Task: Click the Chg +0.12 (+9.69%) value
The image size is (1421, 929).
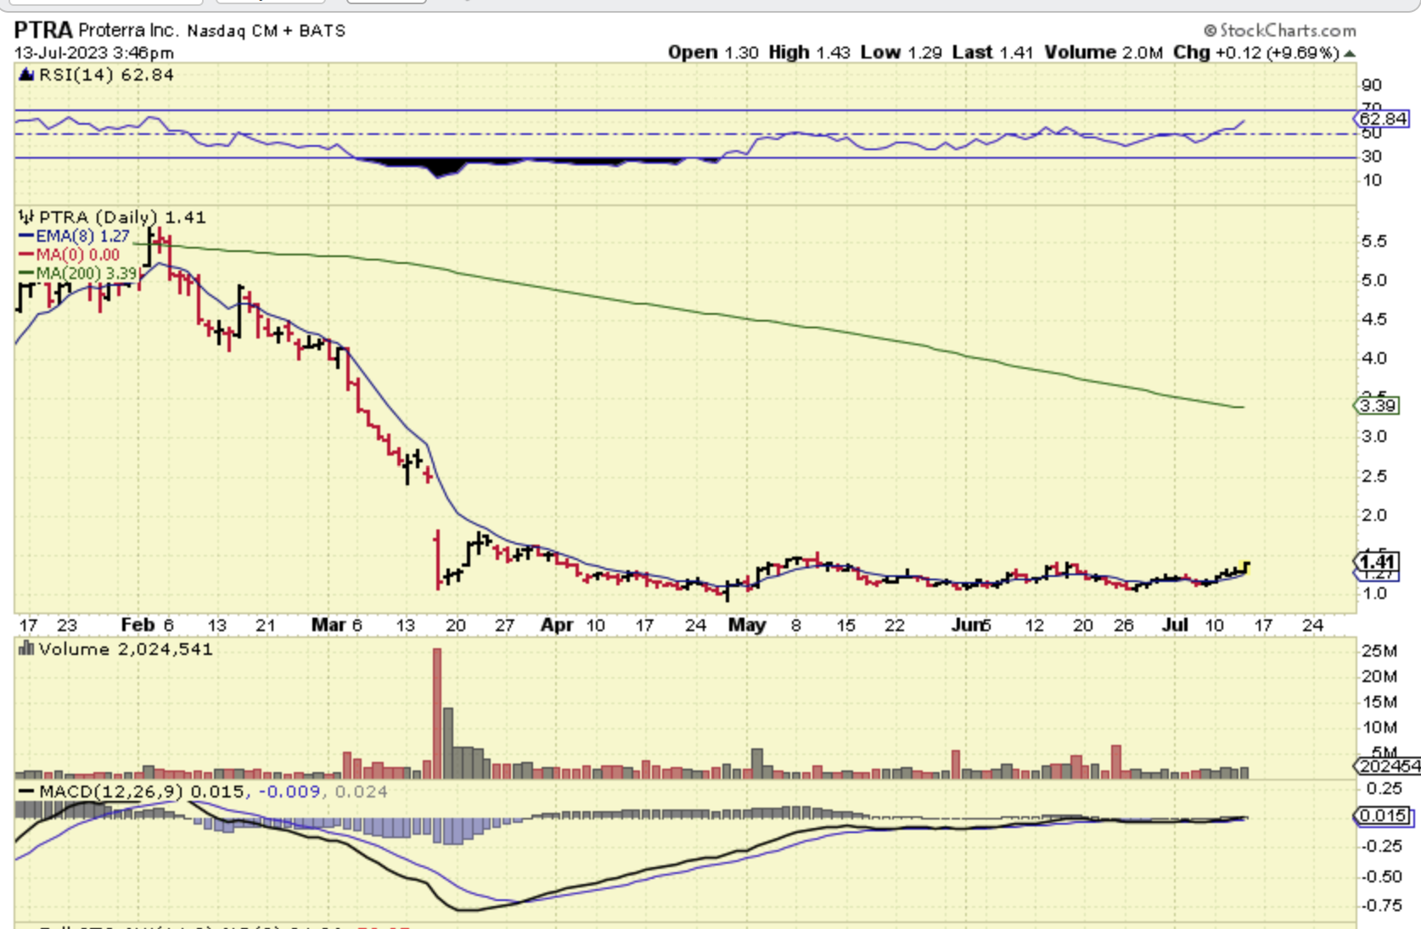Action: click(1256, 53)
